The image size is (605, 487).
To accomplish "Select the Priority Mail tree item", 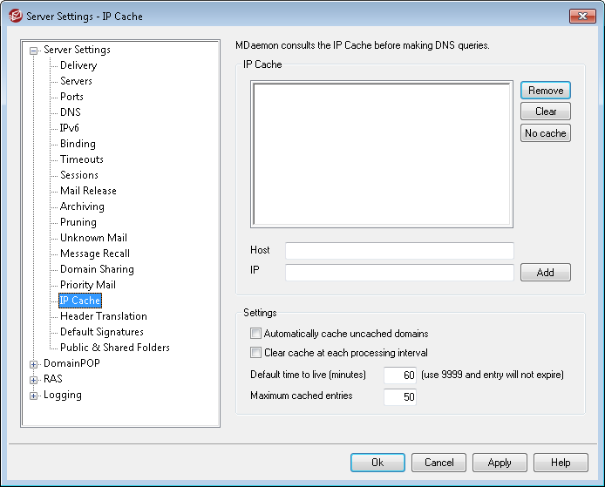I will 87,285.
